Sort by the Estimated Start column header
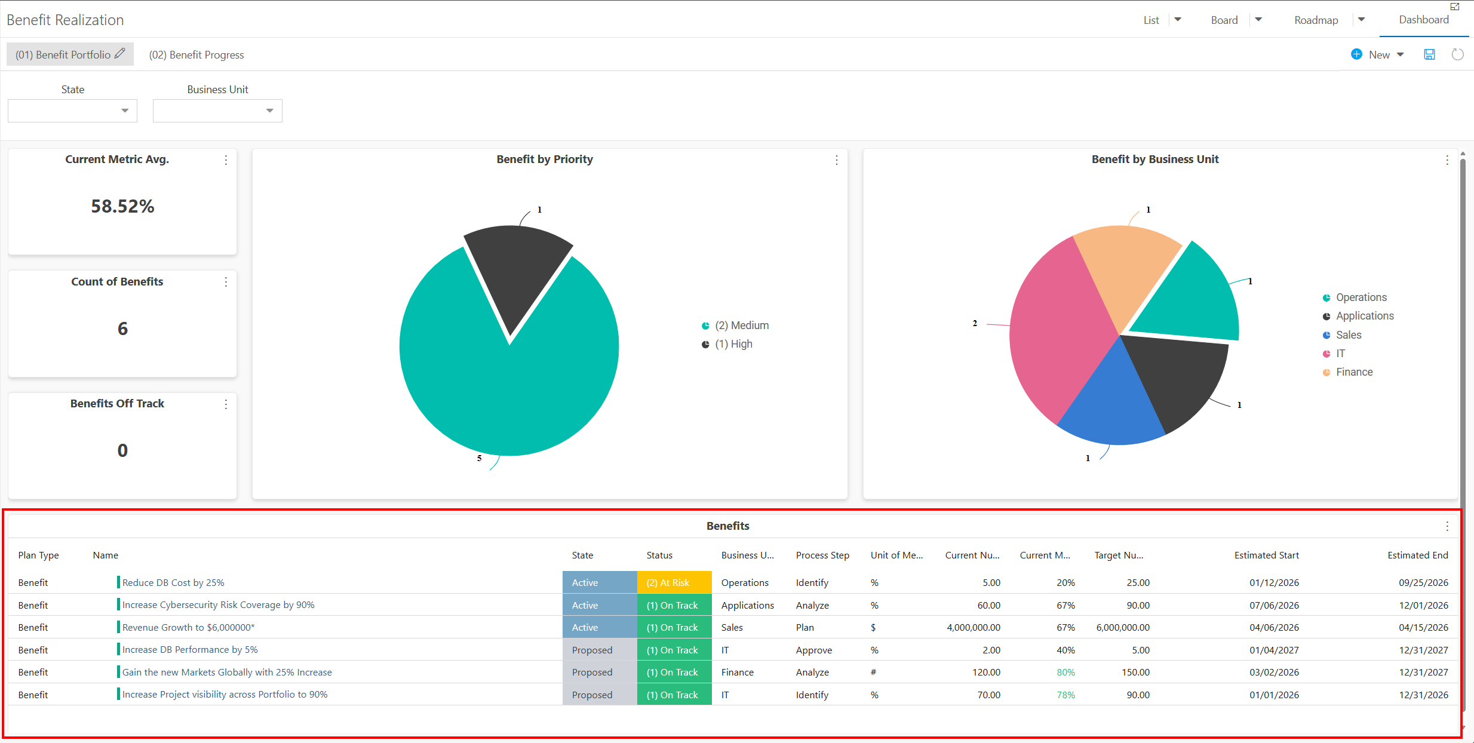 1266,555
